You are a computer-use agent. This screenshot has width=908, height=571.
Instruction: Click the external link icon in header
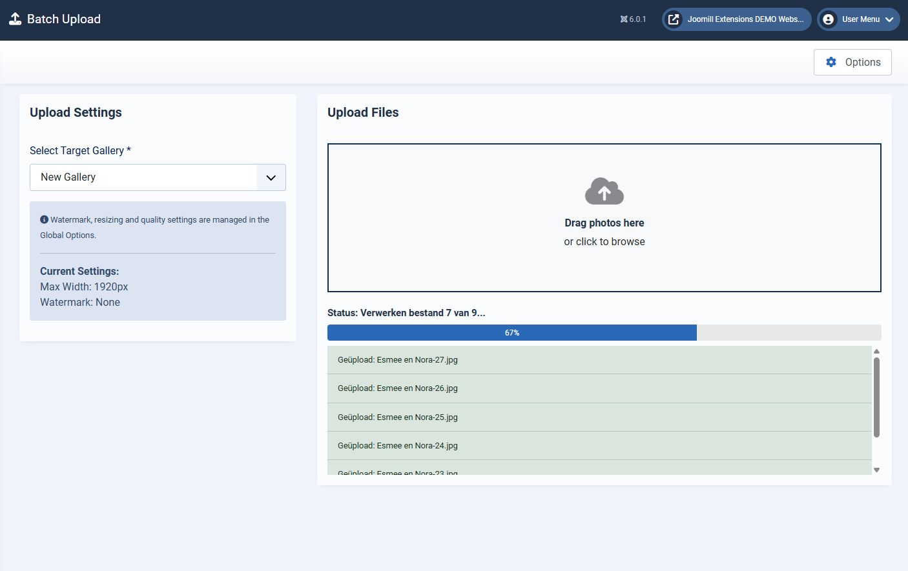pos(674,19)
